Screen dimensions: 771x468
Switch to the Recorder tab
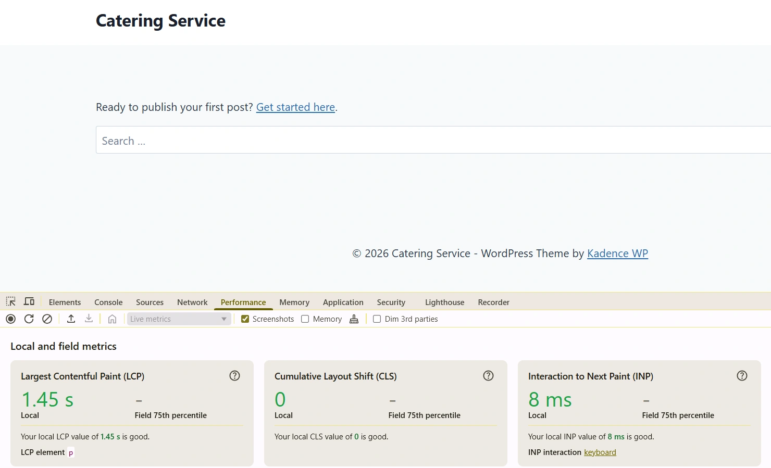493,302
